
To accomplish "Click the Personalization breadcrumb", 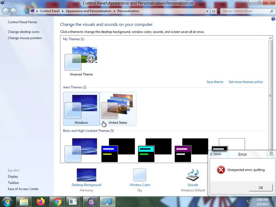I will coord(128,11).
